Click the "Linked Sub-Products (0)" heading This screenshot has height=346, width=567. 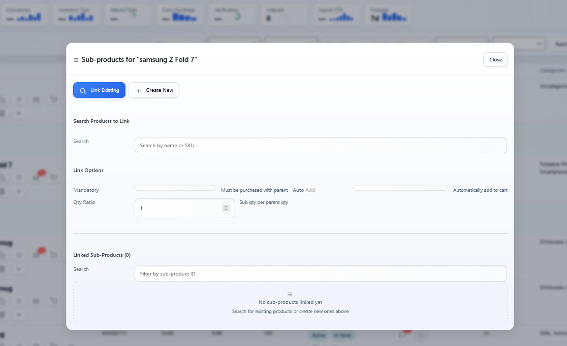102,255
